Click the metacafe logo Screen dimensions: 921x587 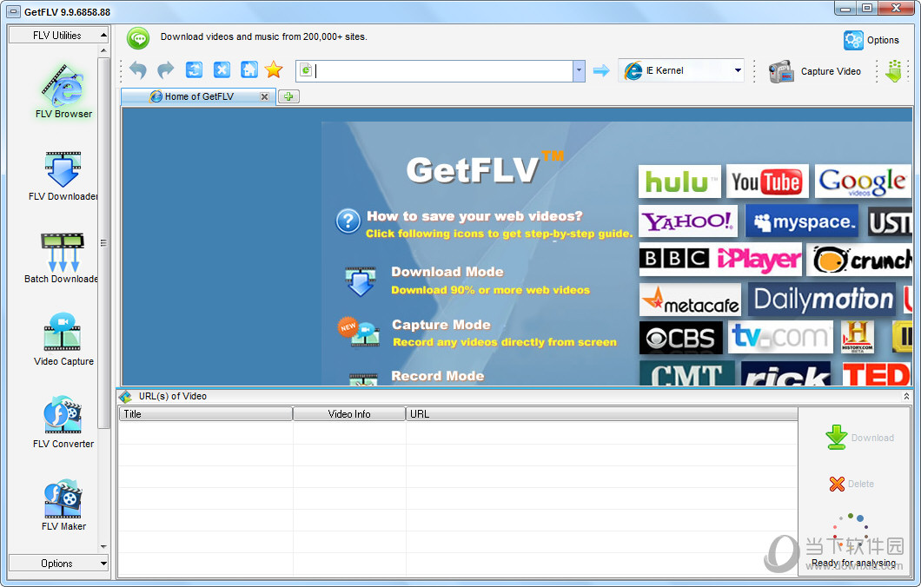[690, 300]
